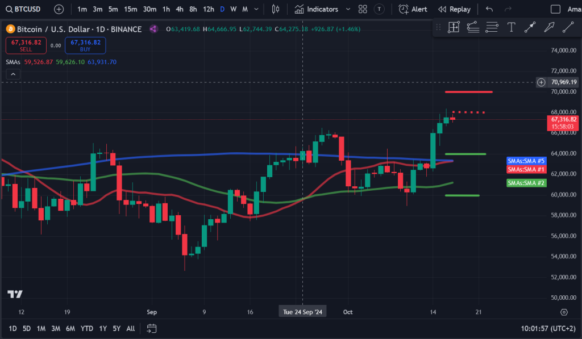Click the undo arrow icon
The width and height of the screenshot is (582, 339).
[489, 9]
